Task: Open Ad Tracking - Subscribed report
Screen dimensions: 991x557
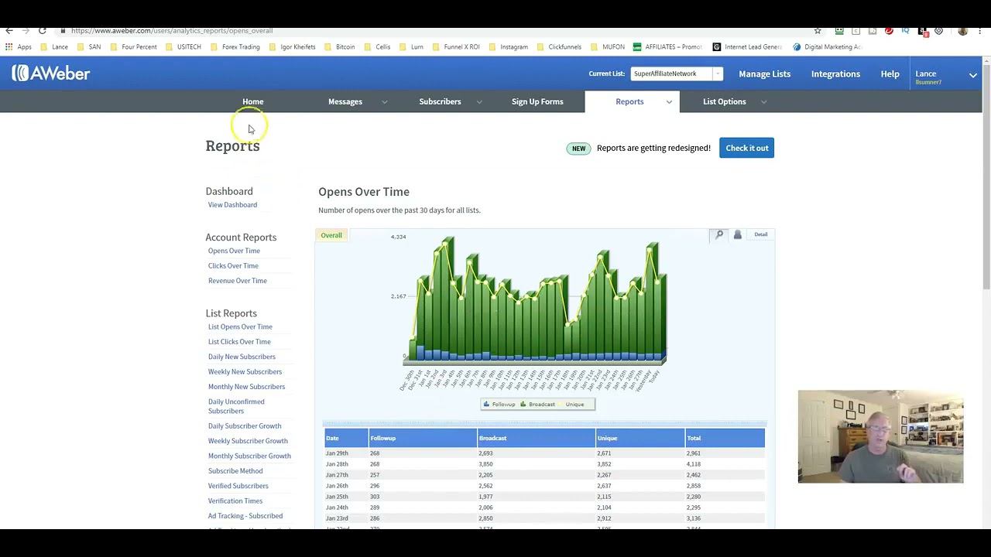Action: point(245,516)
